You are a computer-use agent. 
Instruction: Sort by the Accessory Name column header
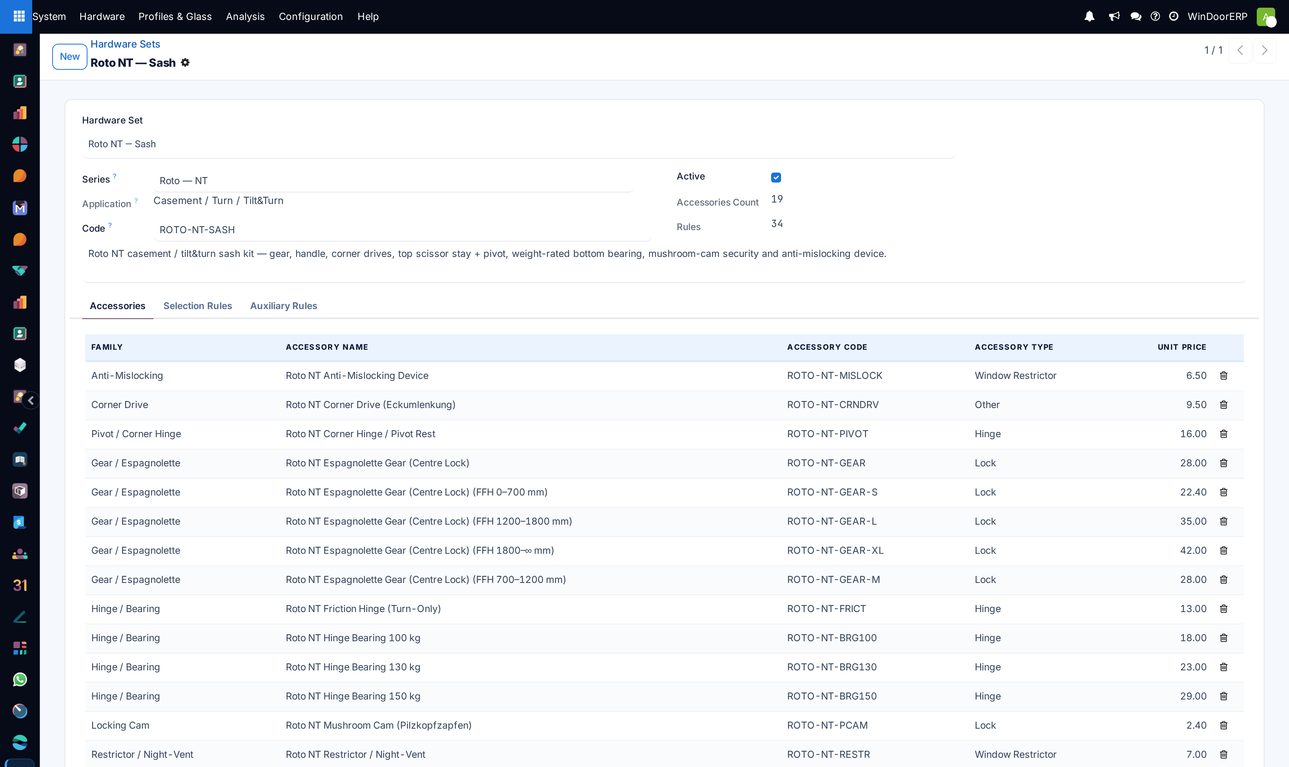coord(327,347)
